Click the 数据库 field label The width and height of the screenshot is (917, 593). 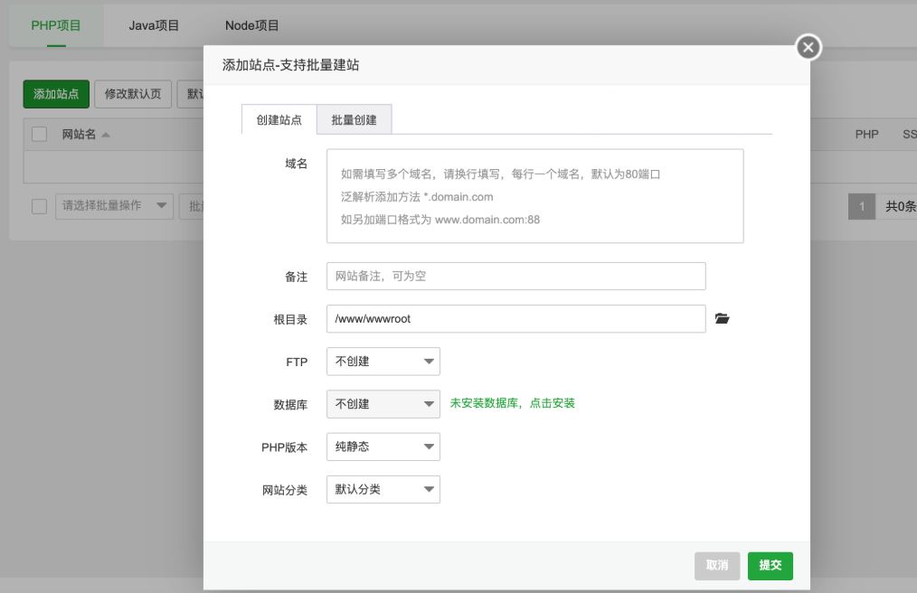[290, 405]
